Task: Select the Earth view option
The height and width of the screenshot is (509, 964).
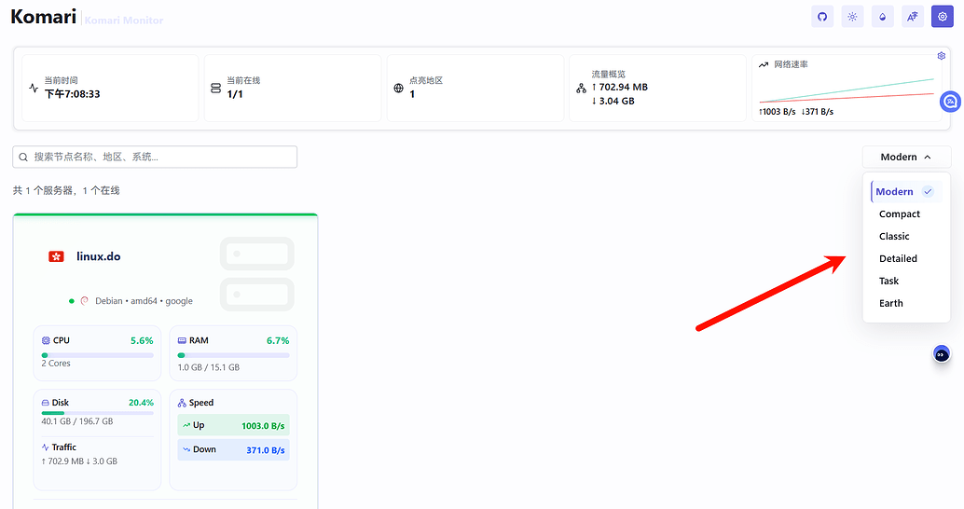Action: [x=891, y=304]
